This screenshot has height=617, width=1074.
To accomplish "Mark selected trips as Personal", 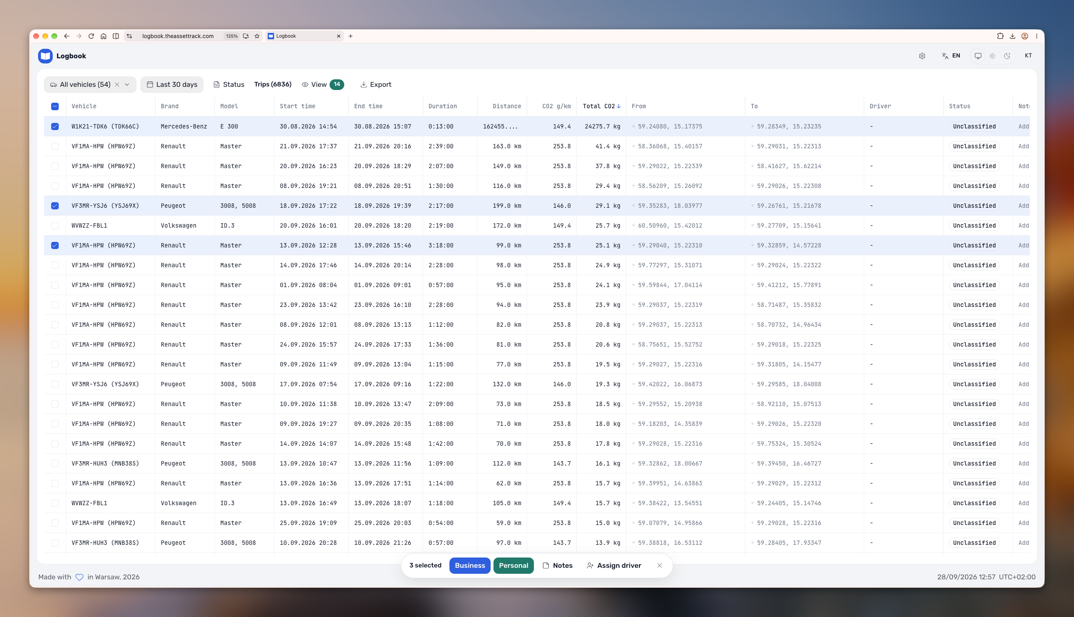I will [x=513, y=565].
